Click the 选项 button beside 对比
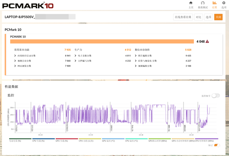 tap(208, 17)
